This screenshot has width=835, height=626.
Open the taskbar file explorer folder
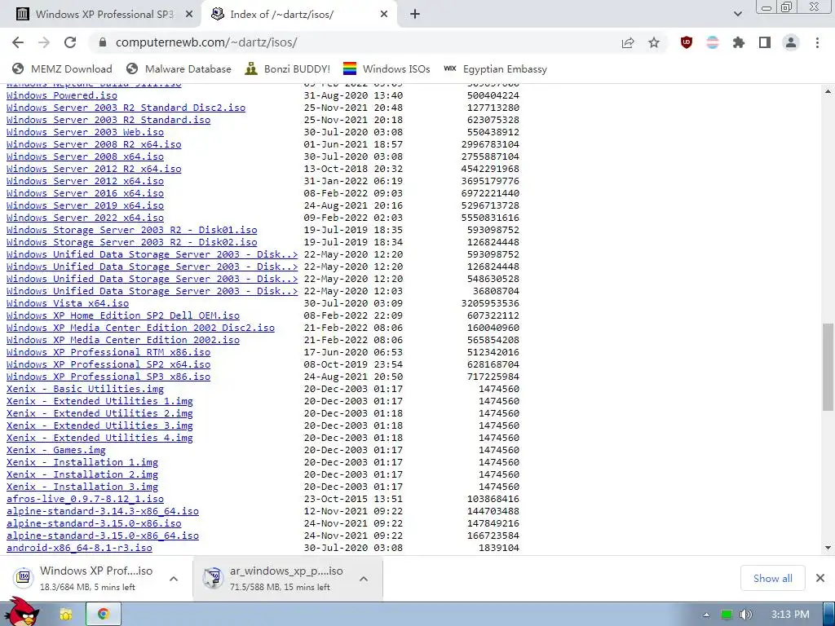point(66,615)
